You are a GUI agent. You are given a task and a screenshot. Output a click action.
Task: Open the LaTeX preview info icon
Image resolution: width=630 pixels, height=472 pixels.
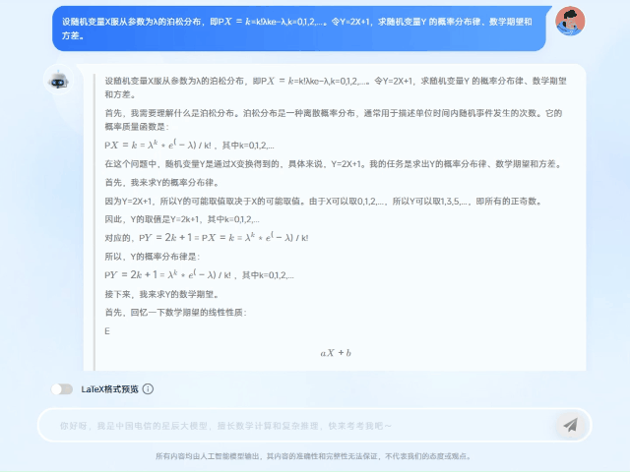click(x=148, y=389)
